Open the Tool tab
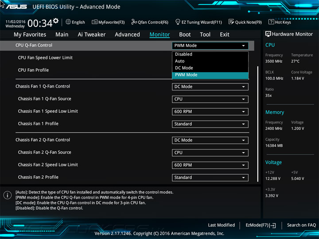Image resolution: width=319 pixels, height=239 pixels. [205, 35]
